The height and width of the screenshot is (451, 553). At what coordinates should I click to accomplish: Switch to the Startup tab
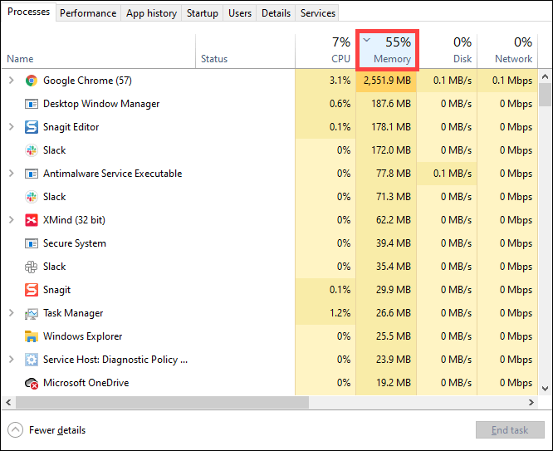point(202,13)
